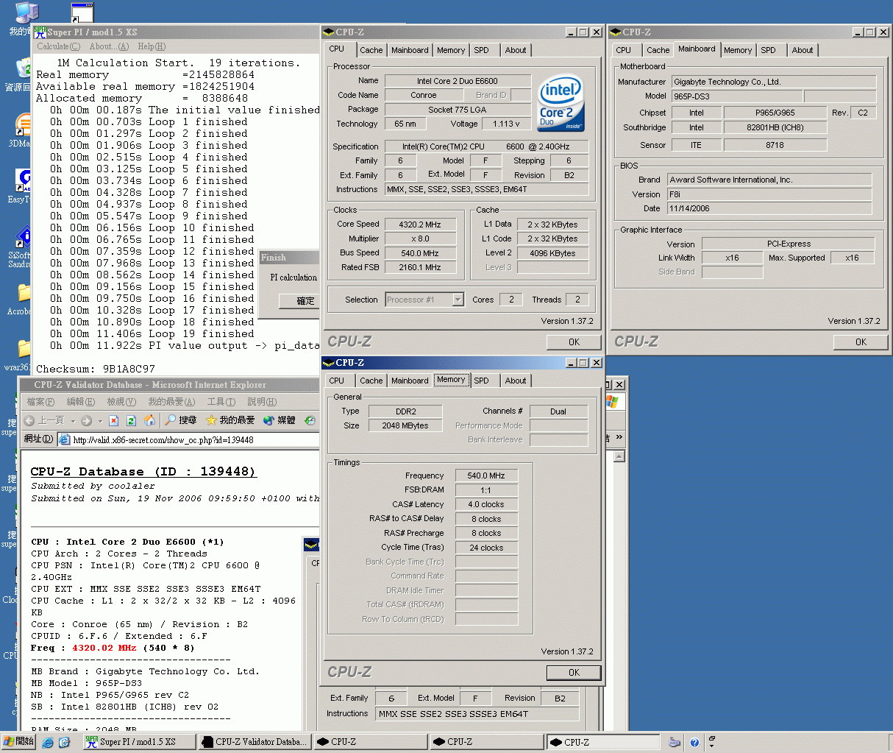Viewport: 893px width, 753px height.
Task: Open the Processor #1 selection combo box
Action: (x=425, y=300)
